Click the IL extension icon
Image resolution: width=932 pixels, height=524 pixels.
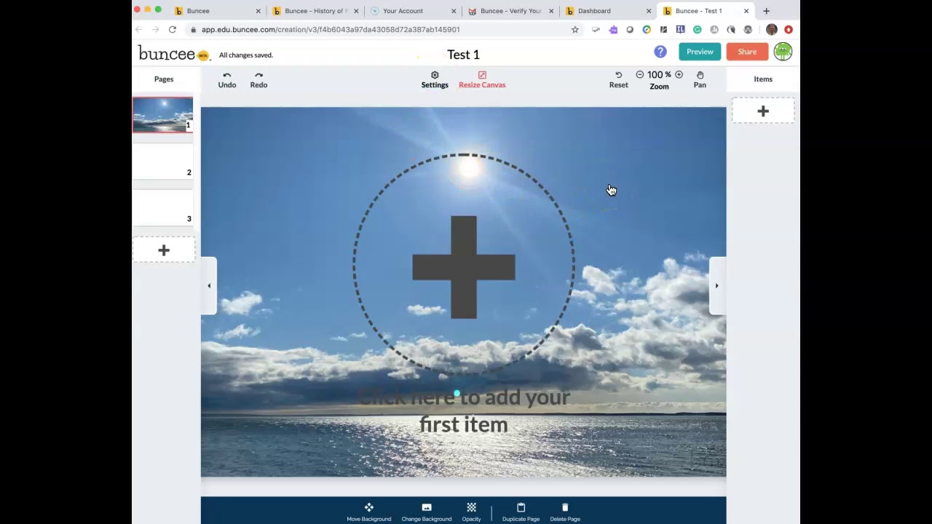click(x=680, y=30)
